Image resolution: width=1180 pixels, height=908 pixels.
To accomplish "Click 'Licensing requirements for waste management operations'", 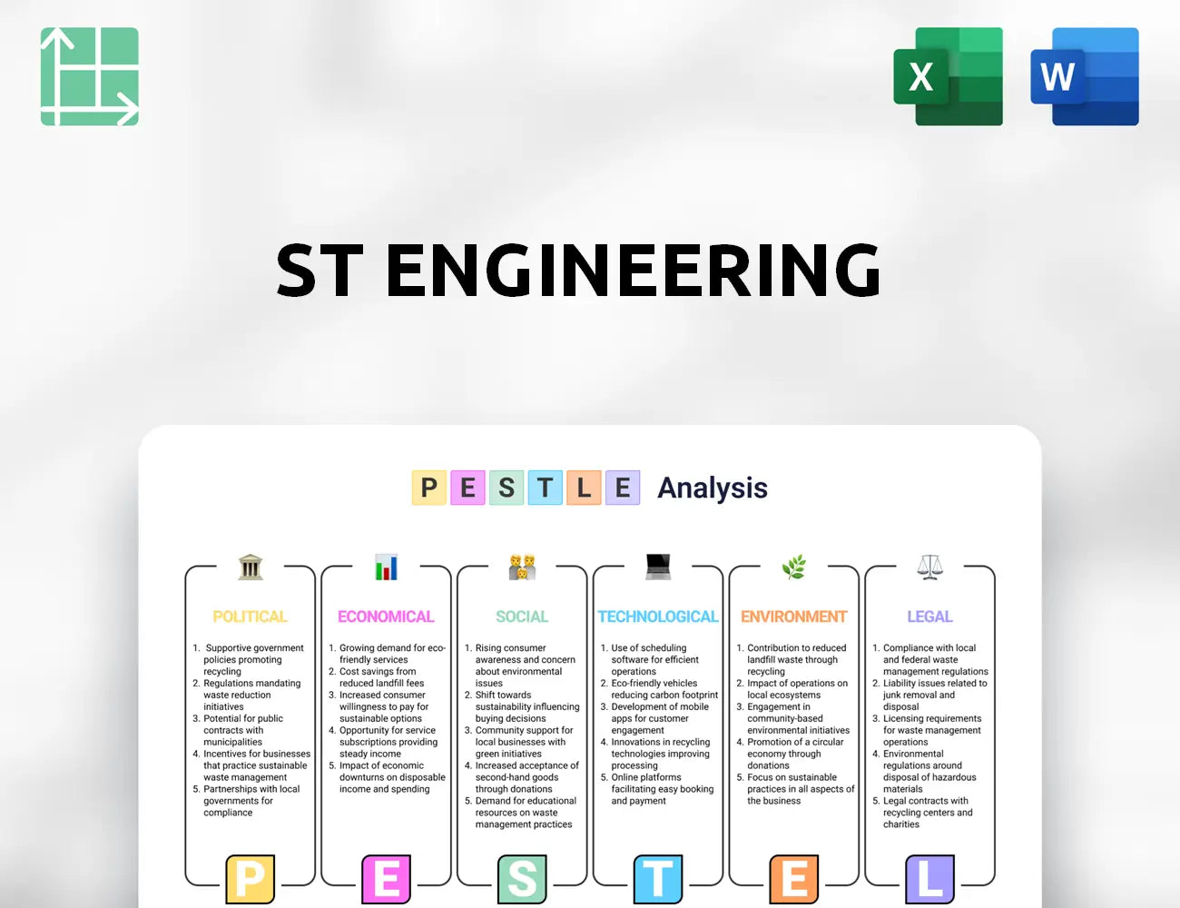I will 928,730.
